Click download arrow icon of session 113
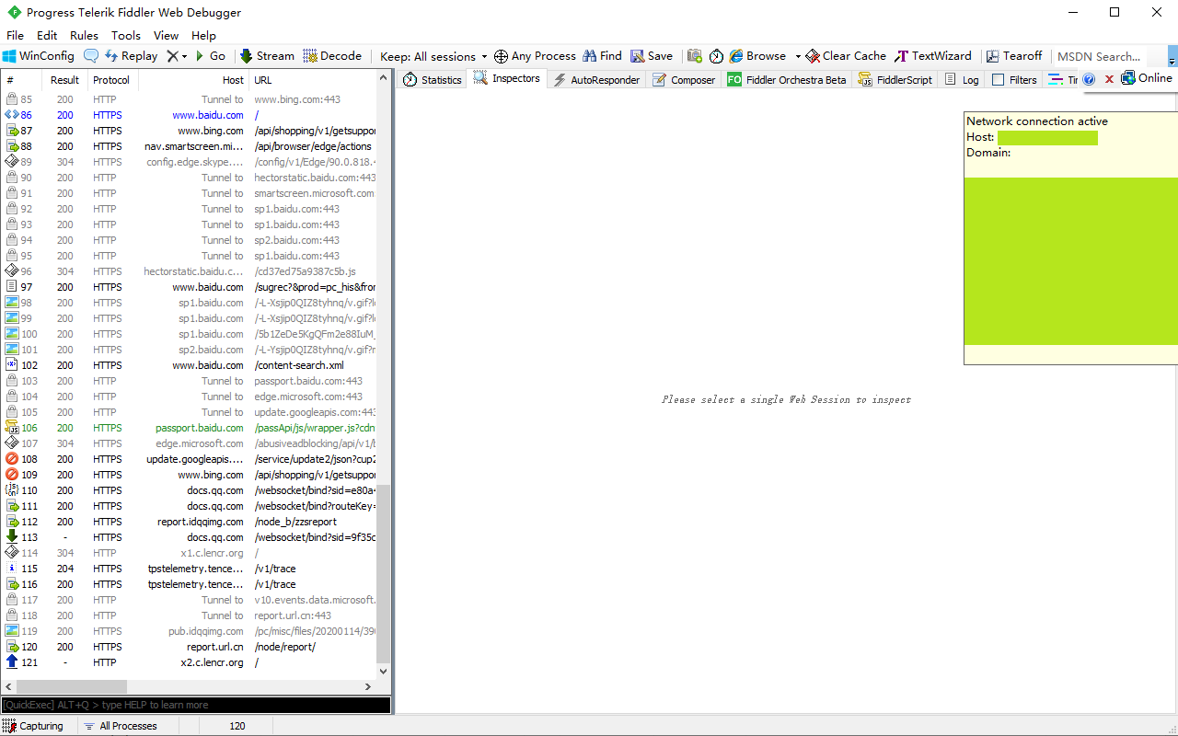Image resolution: width=1178 pixels, height=736 pixels. [12, 536]
